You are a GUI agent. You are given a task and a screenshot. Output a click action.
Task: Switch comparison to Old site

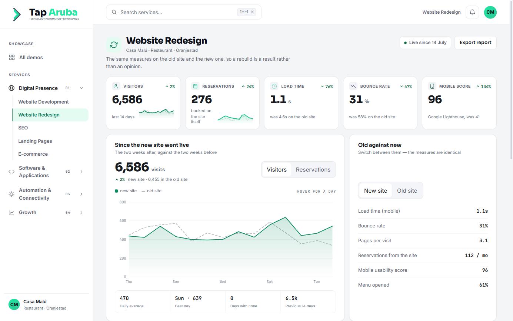(407, 191)
